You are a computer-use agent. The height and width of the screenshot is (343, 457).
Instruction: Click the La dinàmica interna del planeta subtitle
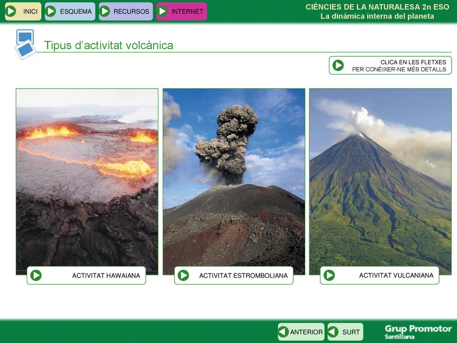(x=378, y=17)
